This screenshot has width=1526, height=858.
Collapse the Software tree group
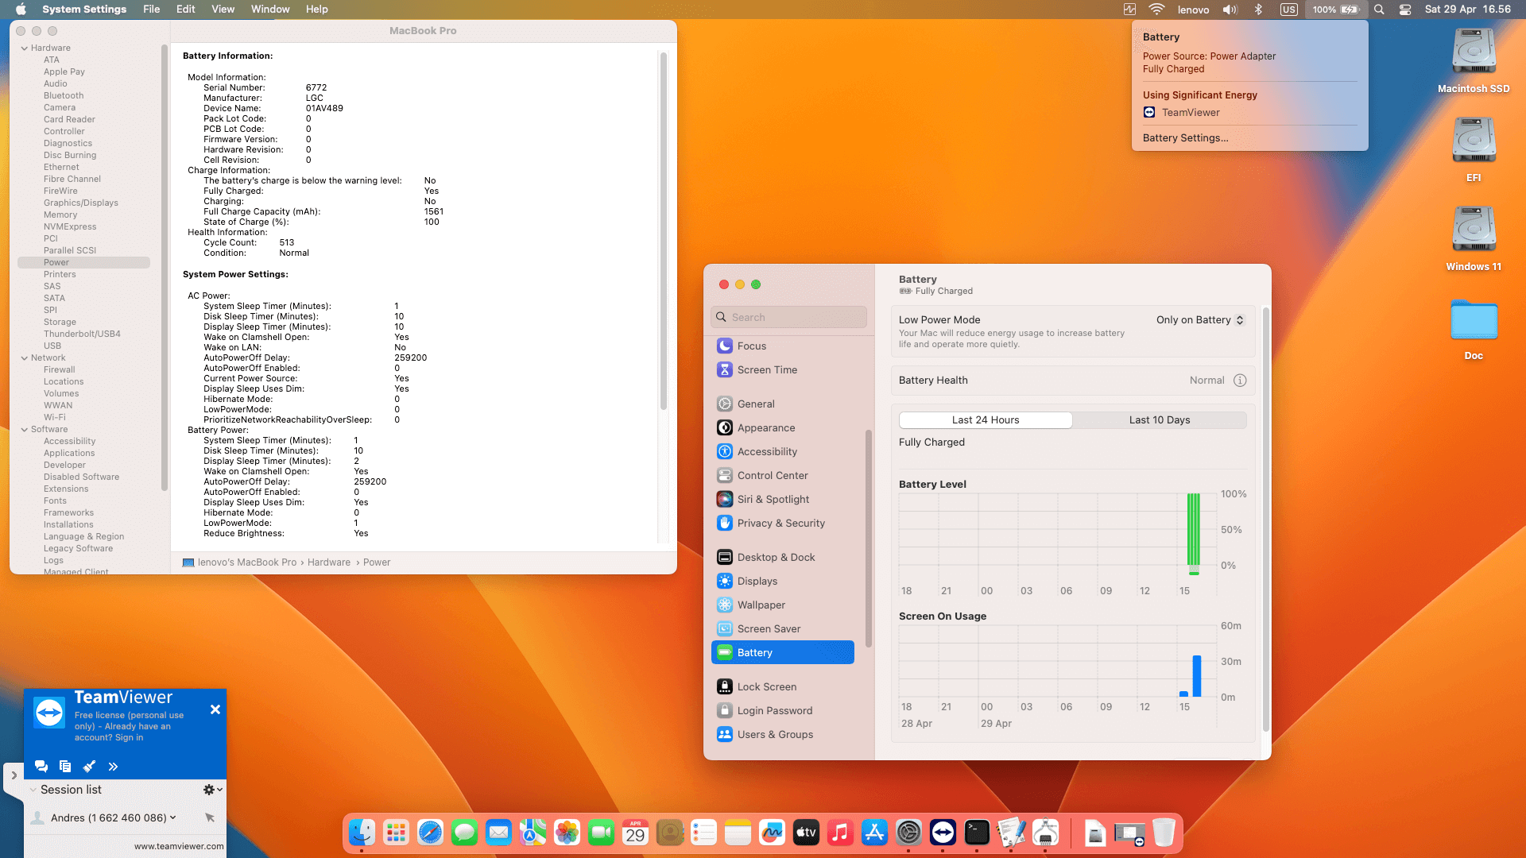point(25,430)
